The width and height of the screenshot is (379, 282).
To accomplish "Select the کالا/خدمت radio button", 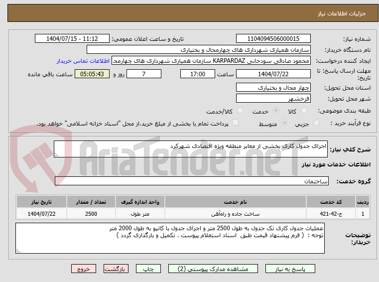I will [240, 111].
